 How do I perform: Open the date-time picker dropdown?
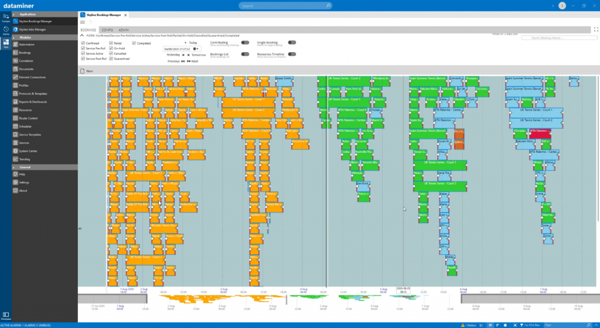[x=197, y=49]
